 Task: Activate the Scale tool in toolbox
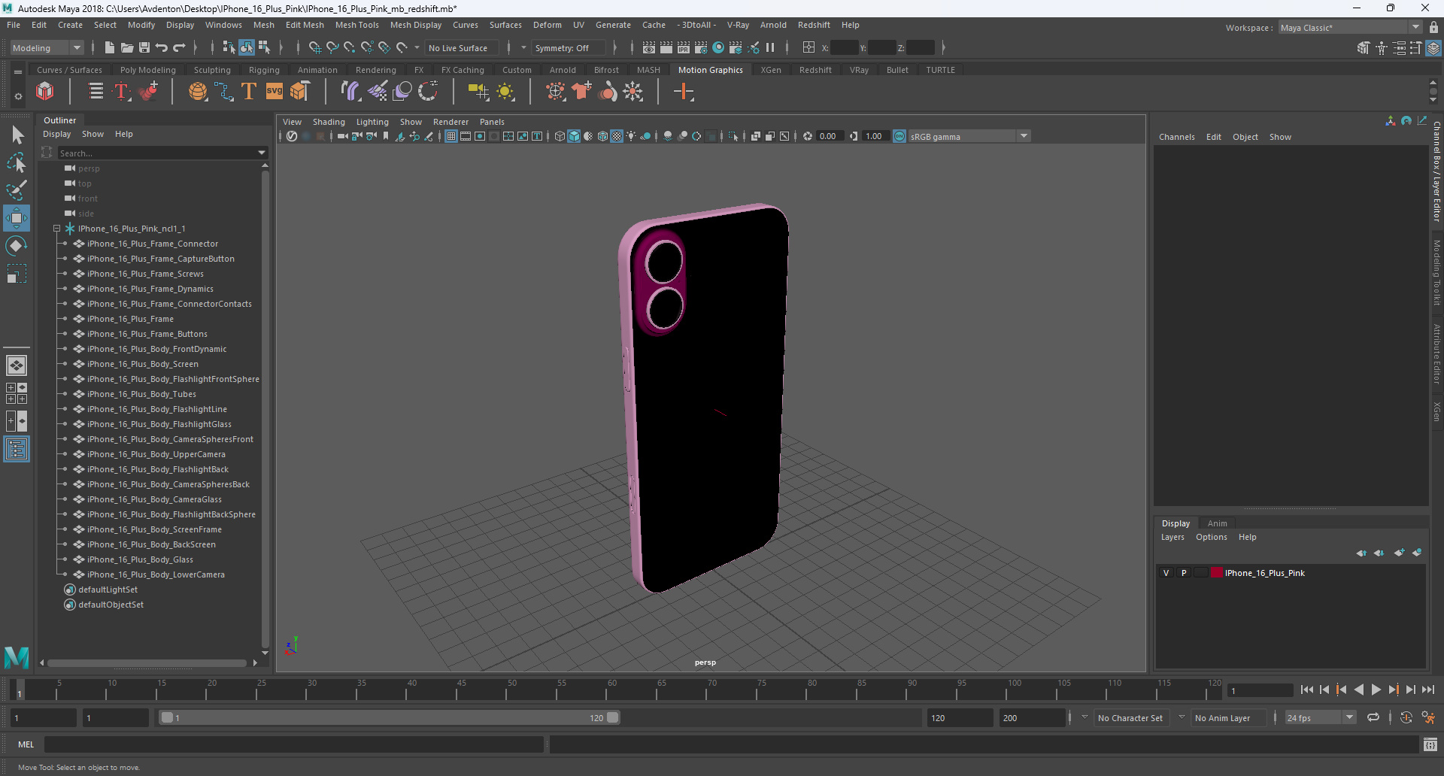(x=17, y=273)
